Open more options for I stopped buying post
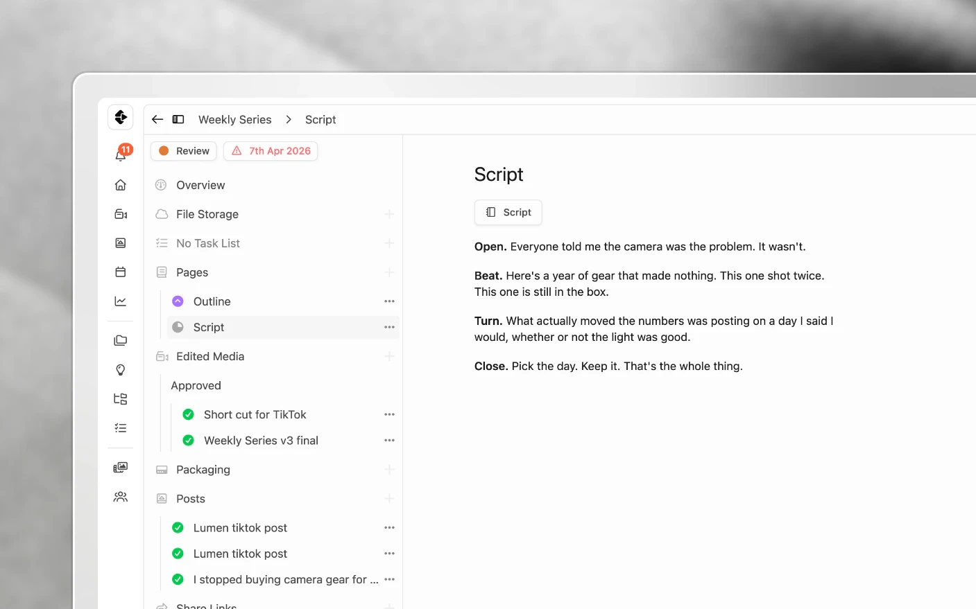This screenshot has width=976, height=609. pos(389,579)
